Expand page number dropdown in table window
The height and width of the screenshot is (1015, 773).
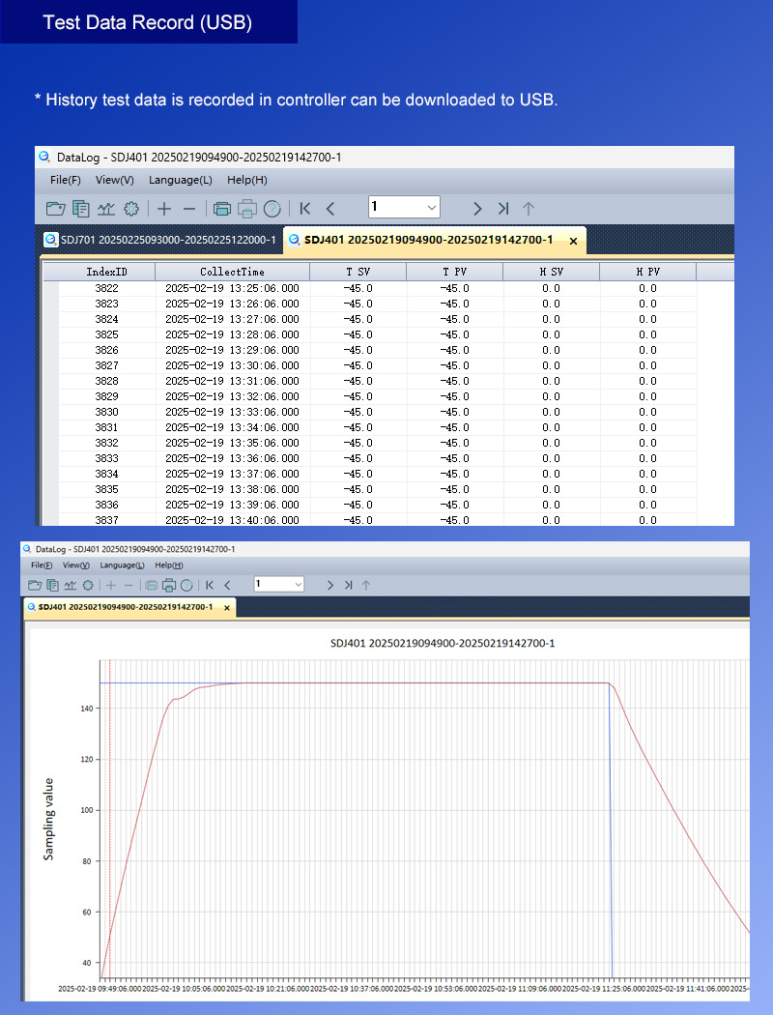tap(431, 207)
